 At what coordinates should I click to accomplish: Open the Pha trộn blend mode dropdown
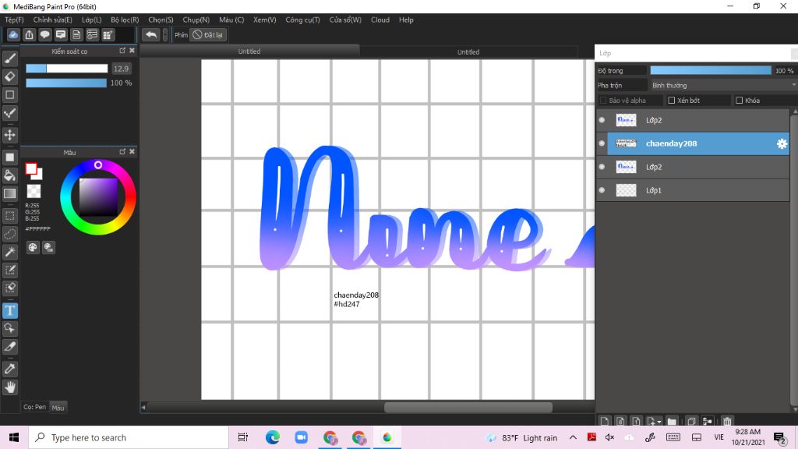(x=722, y=85)
